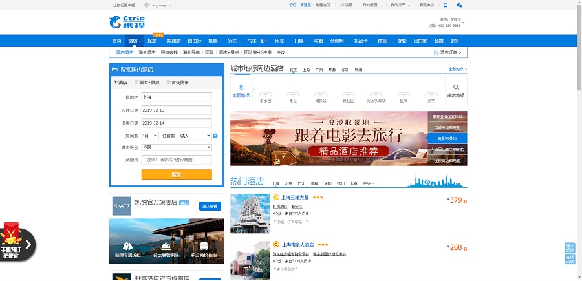Click the 目的地 input field
This screenshot has height=281, width=582.
[177, 98]
